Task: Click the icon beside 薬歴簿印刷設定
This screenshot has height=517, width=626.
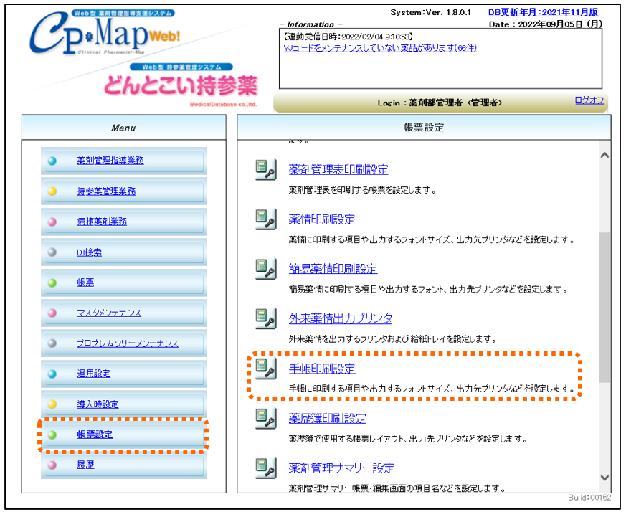Action: pos(266,418)
